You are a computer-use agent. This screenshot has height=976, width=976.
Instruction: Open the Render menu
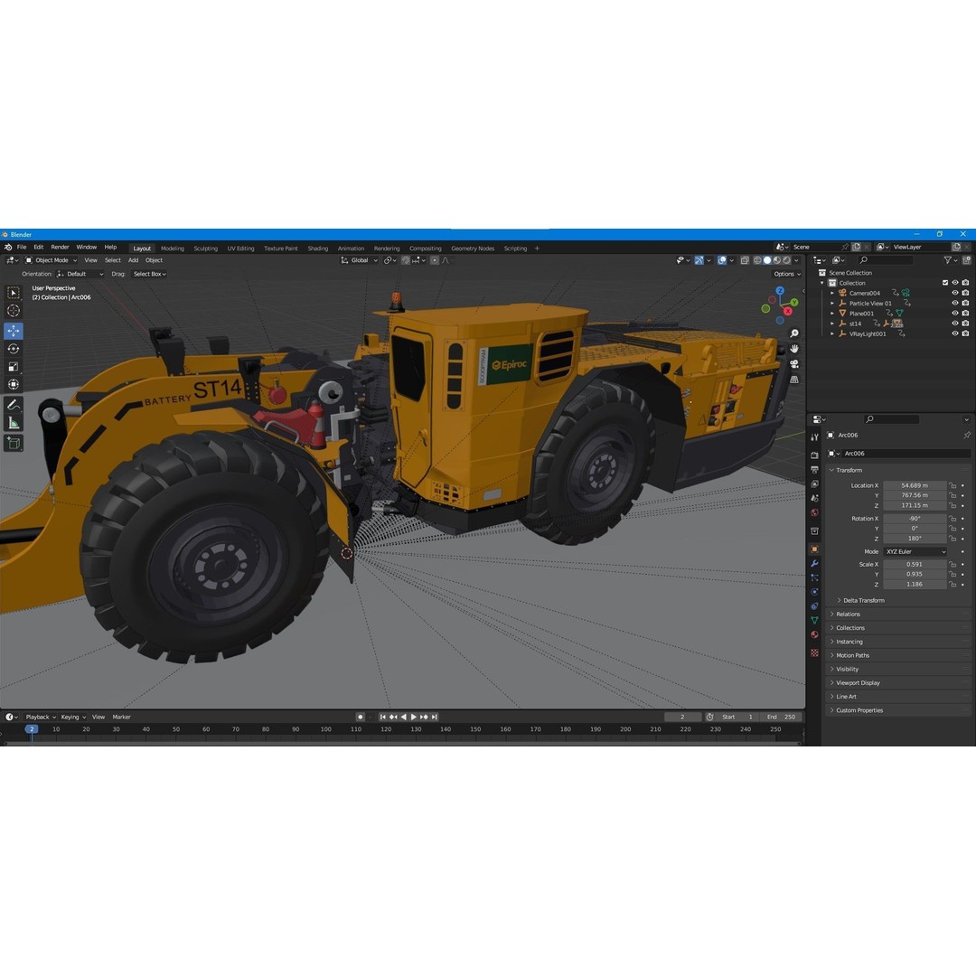(x=60, y=247)
